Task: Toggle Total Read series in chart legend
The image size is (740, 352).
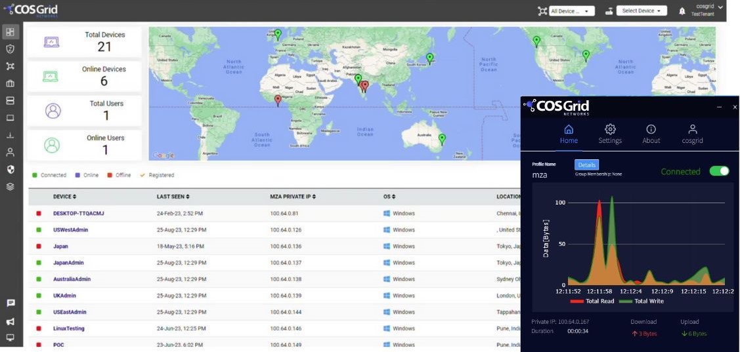Action: 592,301
